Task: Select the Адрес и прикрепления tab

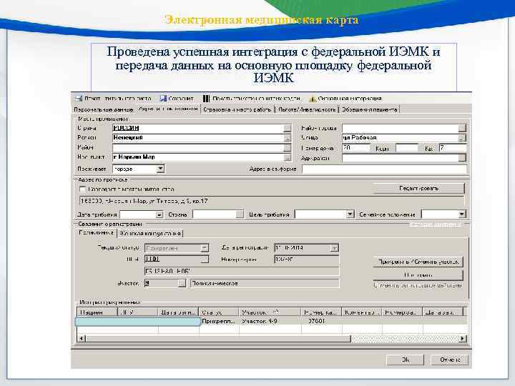Action: 168,109
